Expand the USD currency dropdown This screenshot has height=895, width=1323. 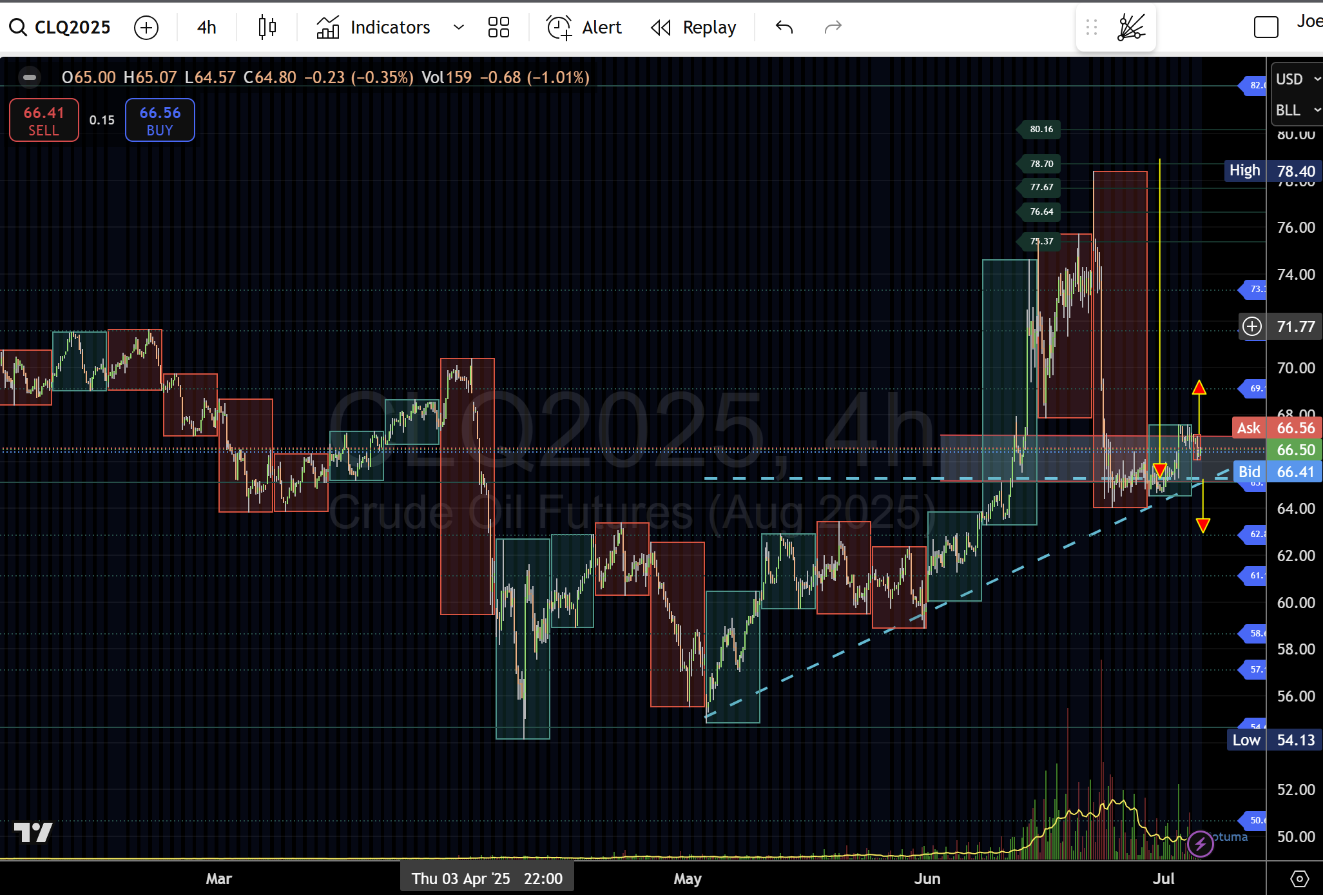(1297, 79)
